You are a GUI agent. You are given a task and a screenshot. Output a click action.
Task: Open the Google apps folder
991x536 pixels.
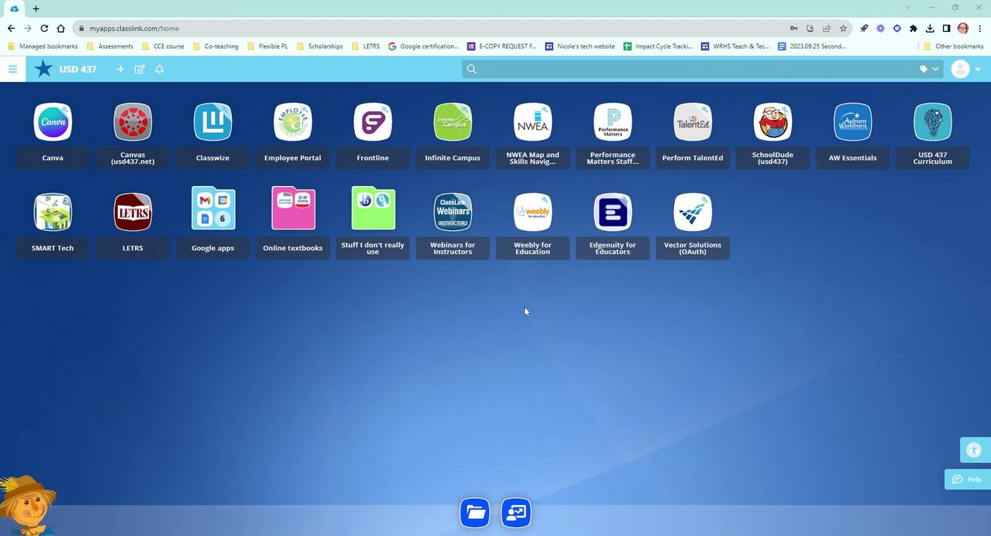[x=213, y=208]
